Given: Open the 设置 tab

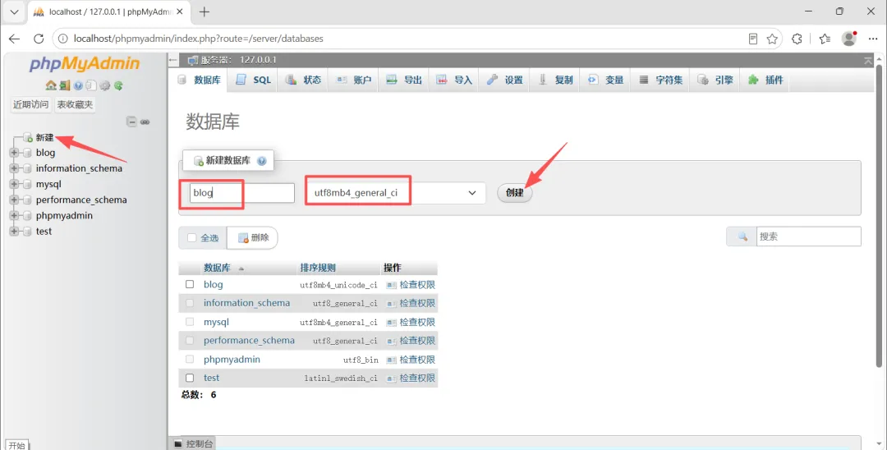Looking at the screenshot, I should pos(504,80).
